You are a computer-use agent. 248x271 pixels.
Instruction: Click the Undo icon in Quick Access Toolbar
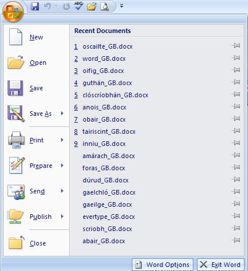click(47, 6)
